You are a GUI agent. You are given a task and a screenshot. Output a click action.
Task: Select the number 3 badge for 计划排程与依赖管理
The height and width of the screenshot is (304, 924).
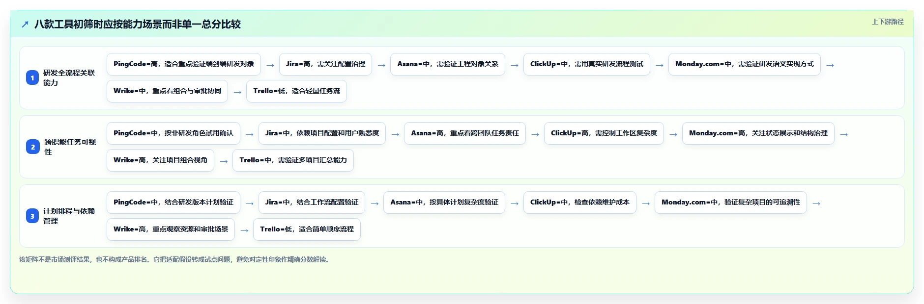32,216
